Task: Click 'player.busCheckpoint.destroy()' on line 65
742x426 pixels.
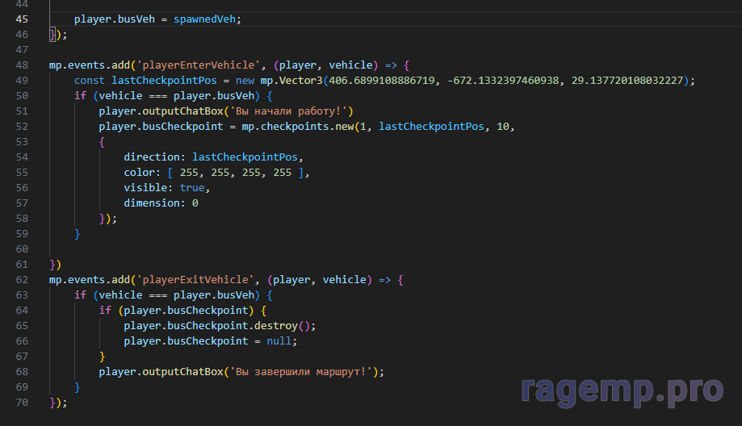Action: click(x=216, y=326)
